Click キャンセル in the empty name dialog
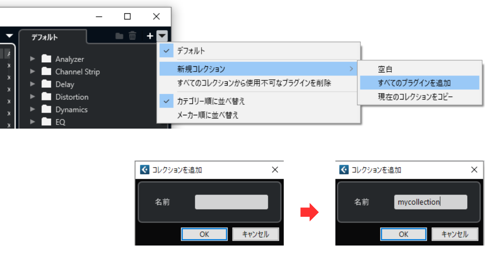485x273 pixels. coord(255,234)
